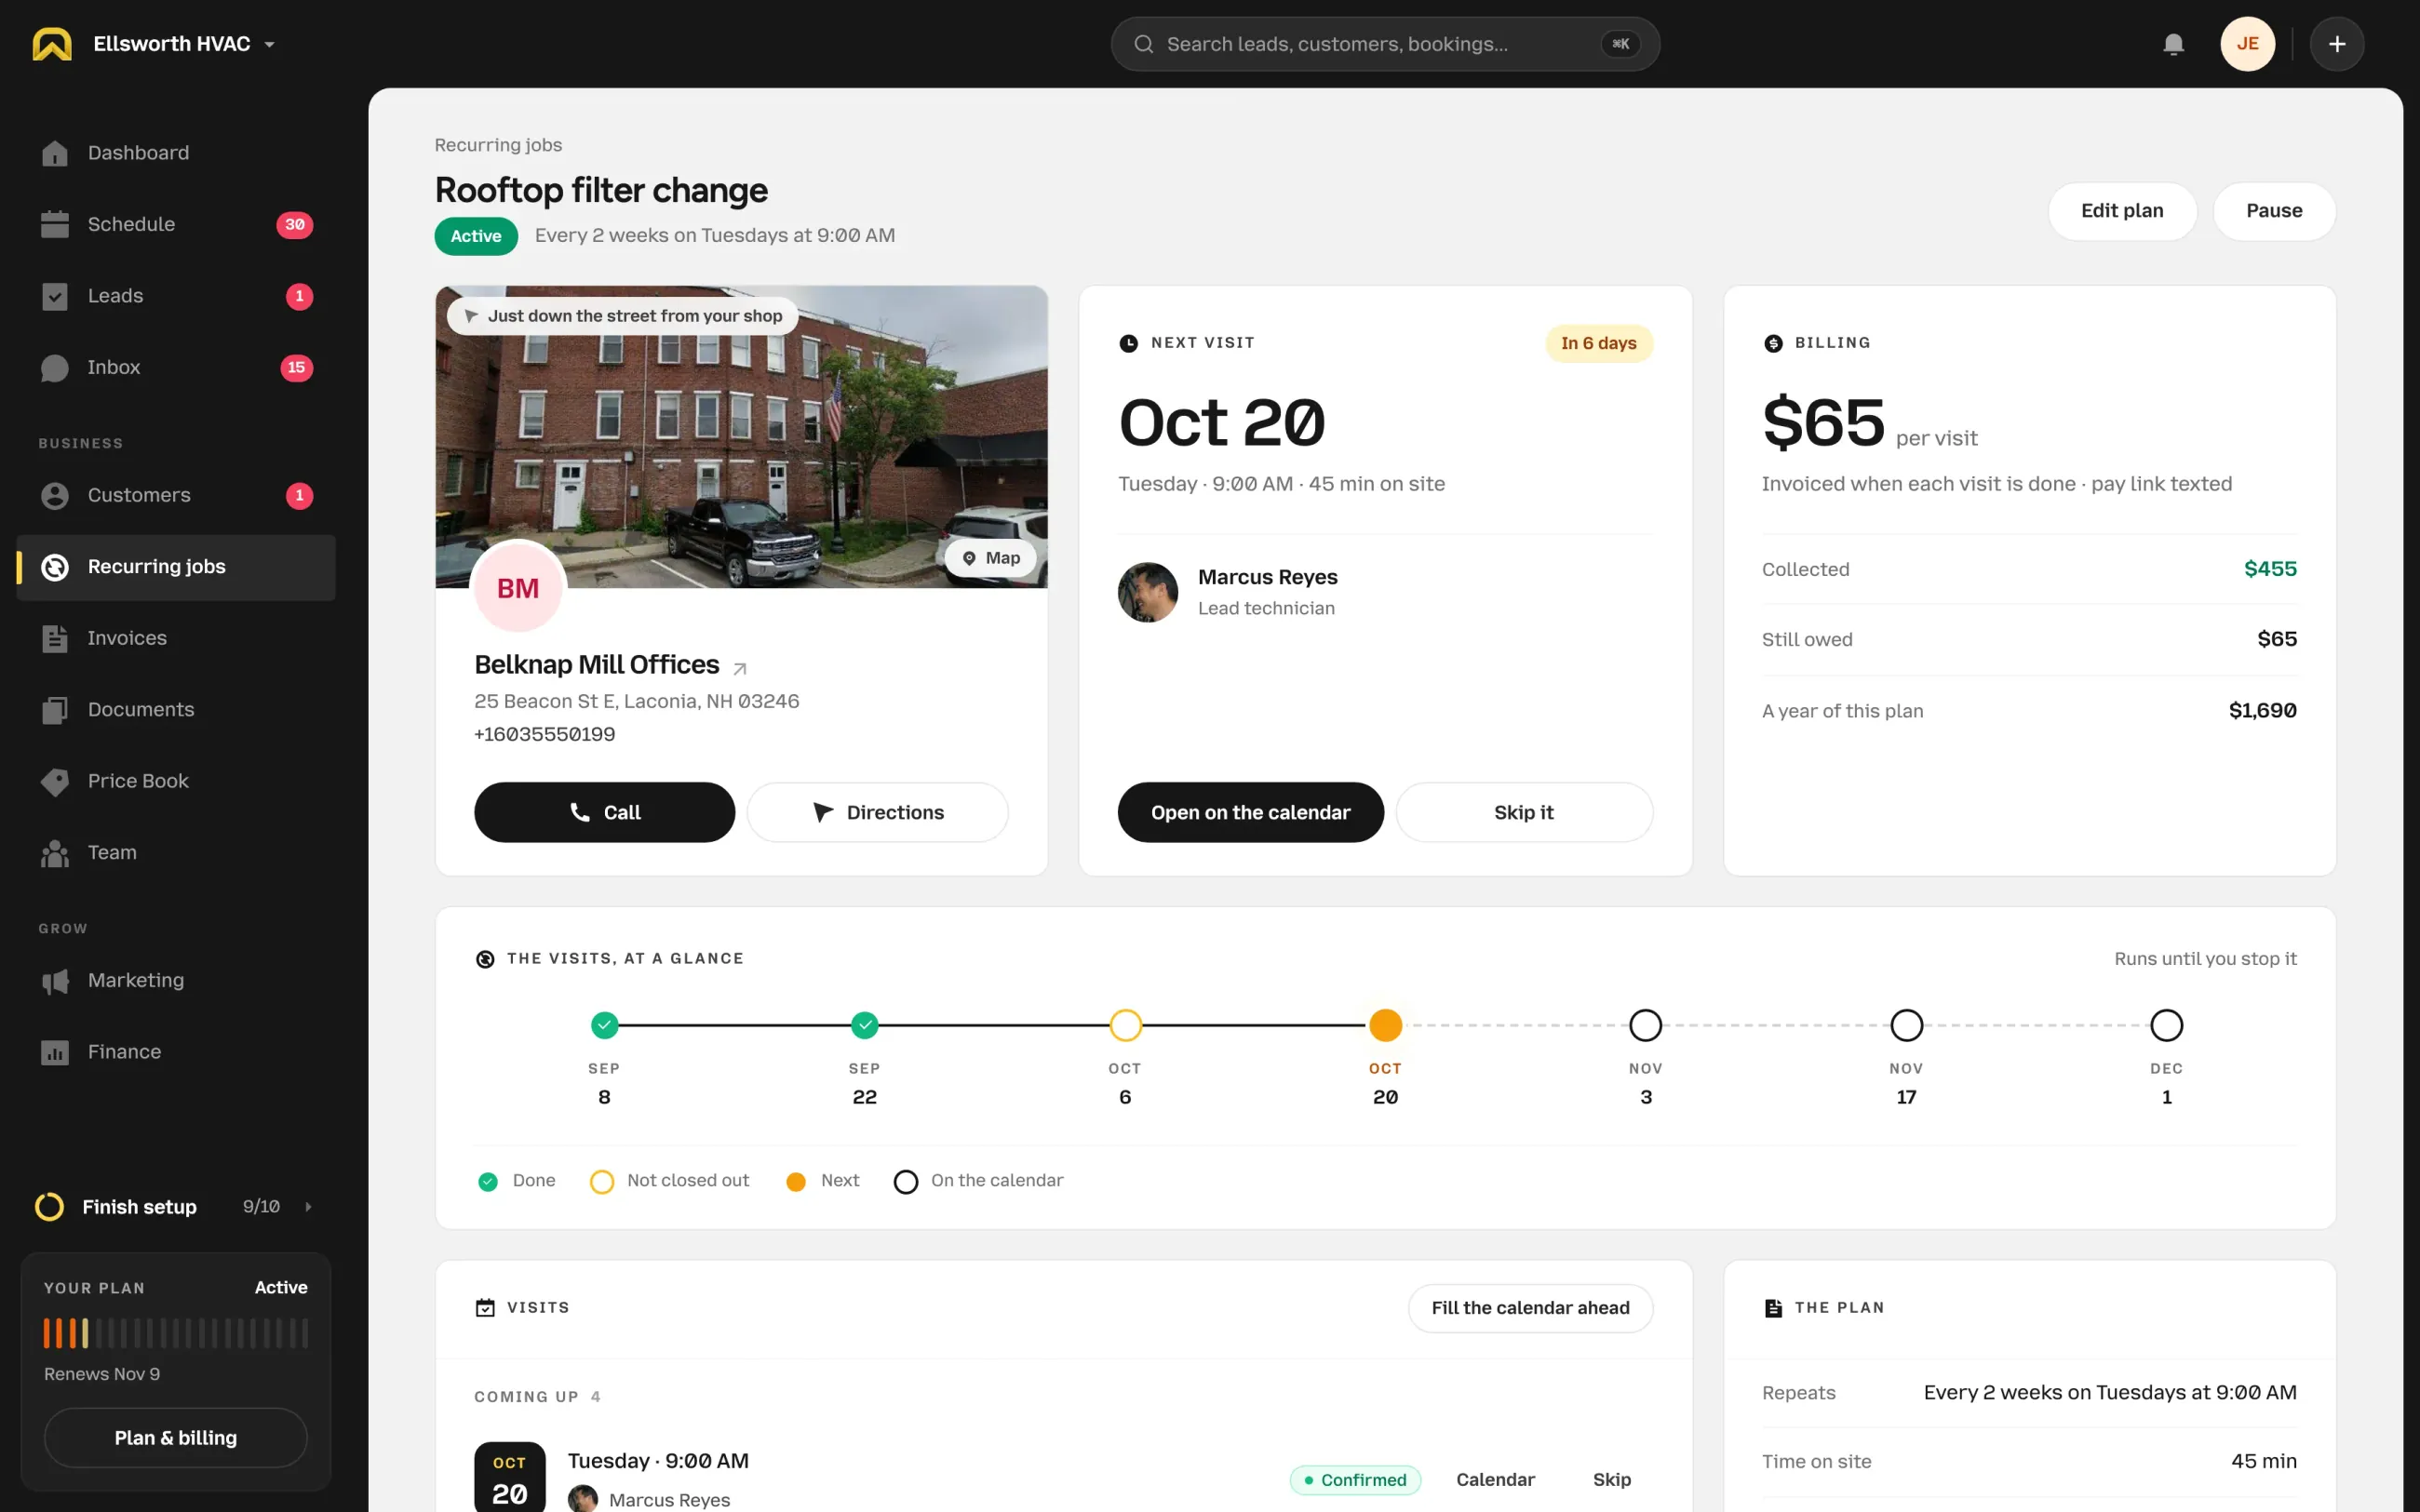Click the plus create button
Image resolution: width=2420 pixels, height=1512 pixels.
[x=2337, y=44]
